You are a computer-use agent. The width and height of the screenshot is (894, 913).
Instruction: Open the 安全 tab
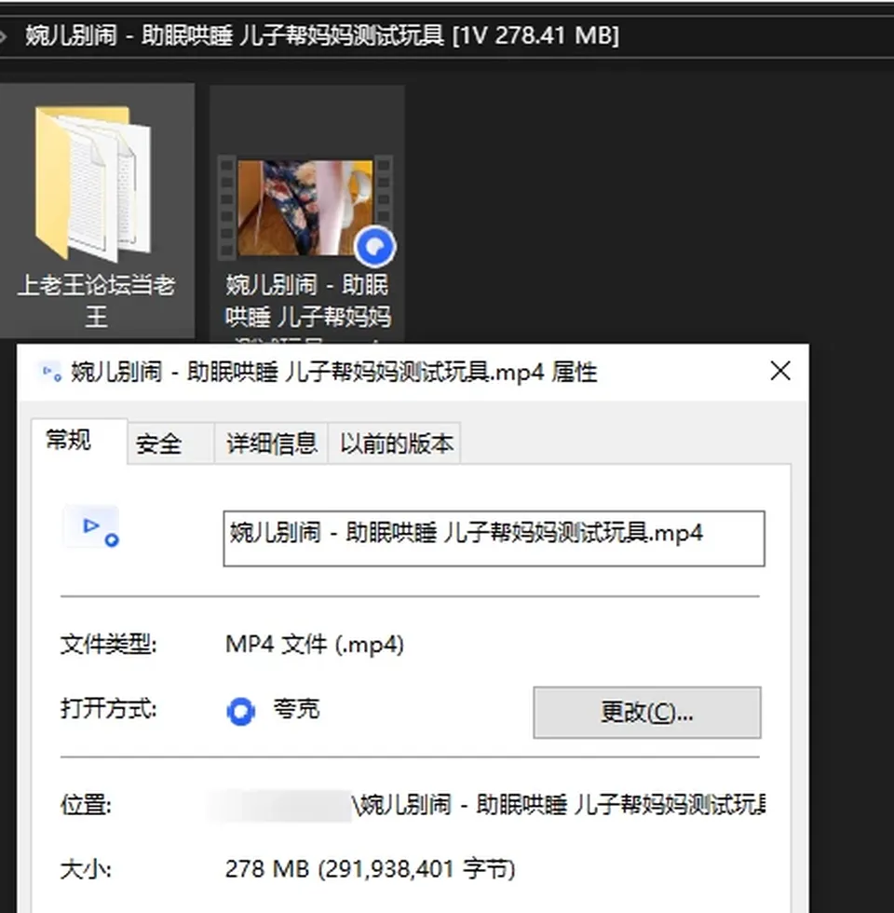pos(170,443)
